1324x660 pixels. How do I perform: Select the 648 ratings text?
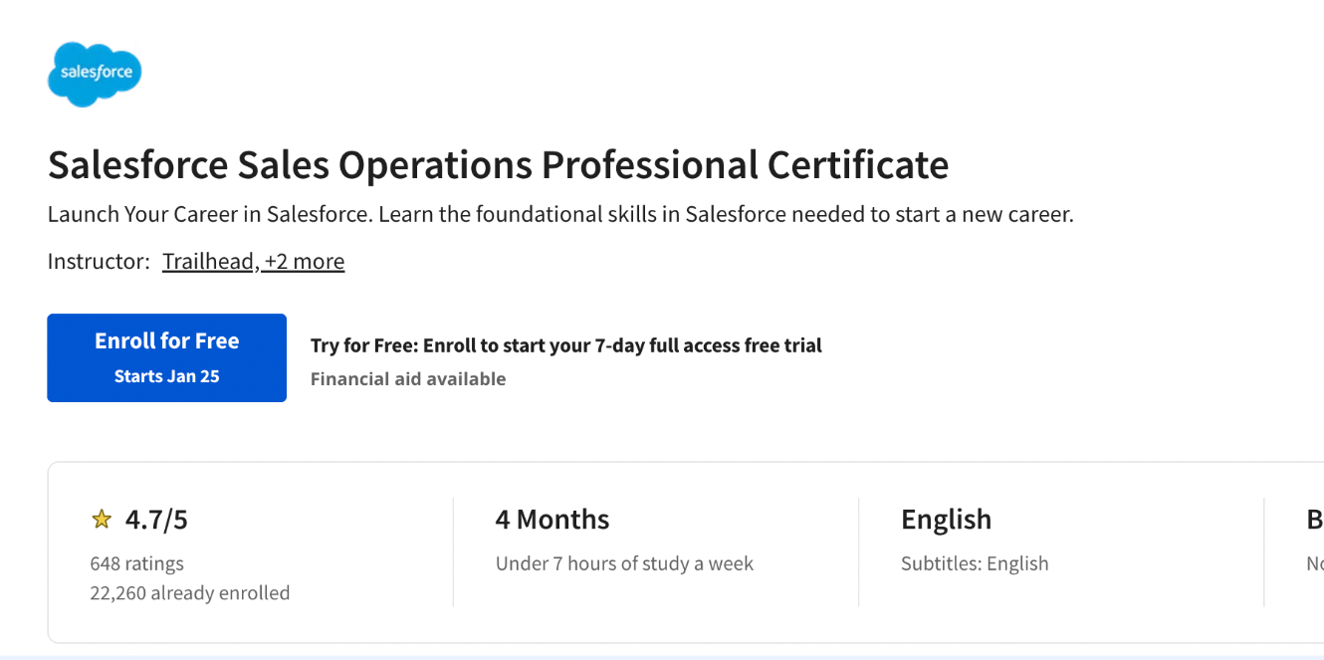tap(136, 563)
